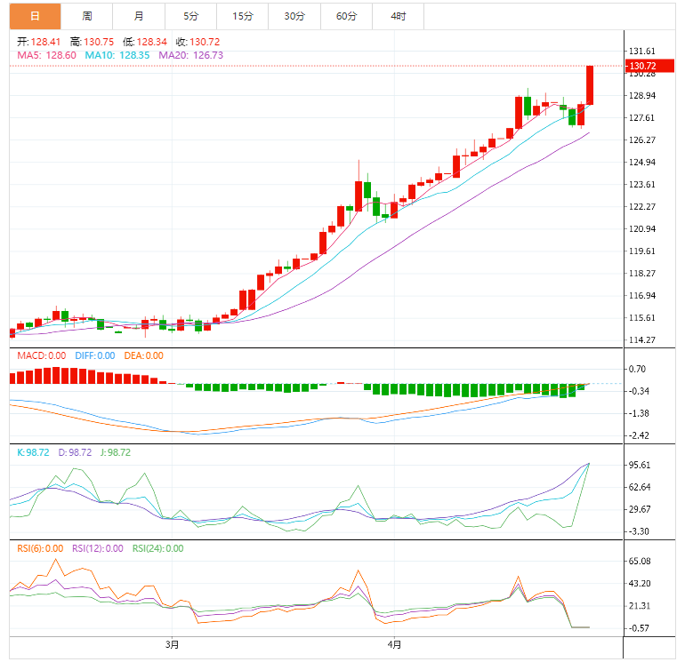Viewport: 685px width, 670px height.
Task: Click the 131.61 price axis label
Action: pyautogui.click(x=642, y=51)
